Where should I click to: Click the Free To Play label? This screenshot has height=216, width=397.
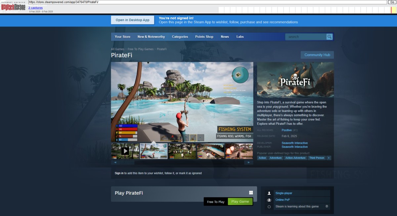point(216,202)
